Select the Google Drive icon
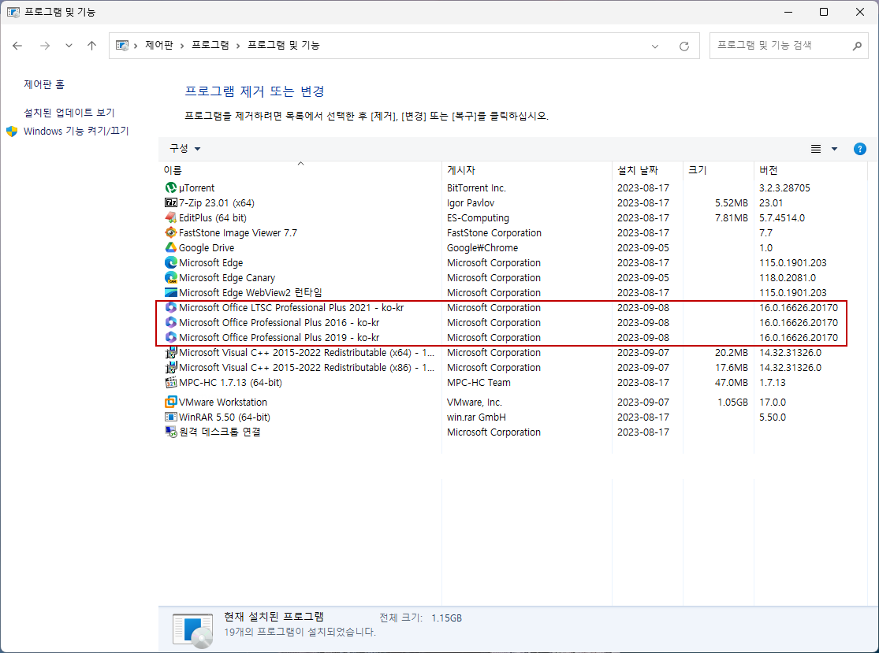Screen dimensions: 879x653 (171, 247)
